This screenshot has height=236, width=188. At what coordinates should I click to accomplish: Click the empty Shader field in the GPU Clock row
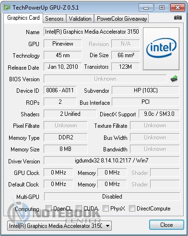(165, 173)
